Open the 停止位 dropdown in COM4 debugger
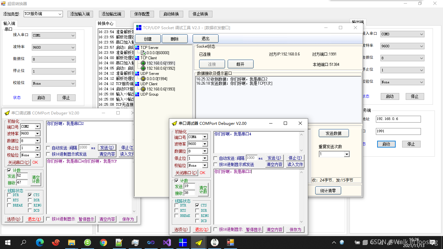Viewport: 443px width, 249px height. point(205,158)
